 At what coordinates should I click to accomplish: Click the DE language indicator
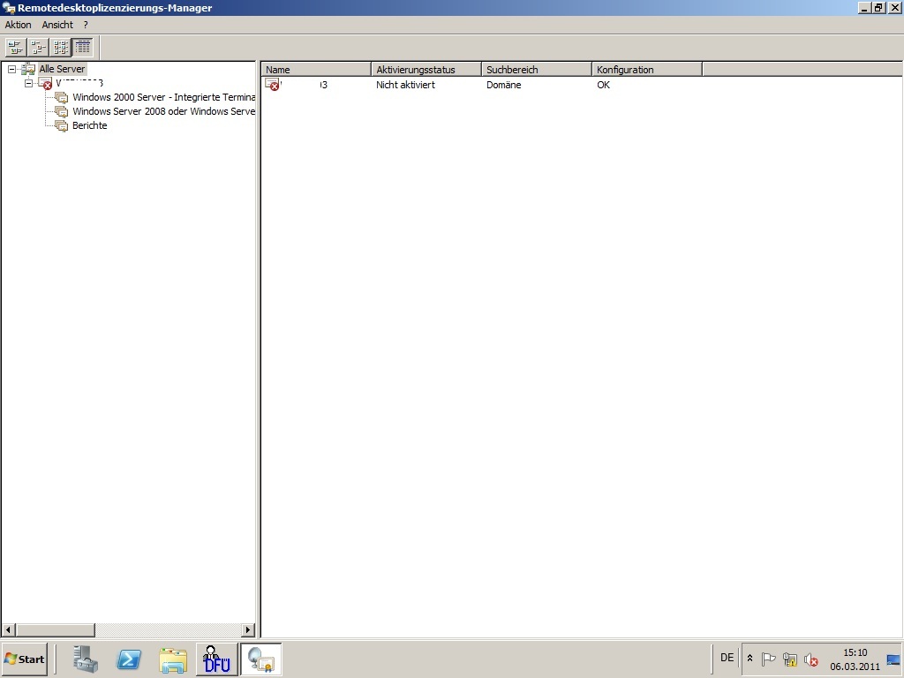pos(727,658)
